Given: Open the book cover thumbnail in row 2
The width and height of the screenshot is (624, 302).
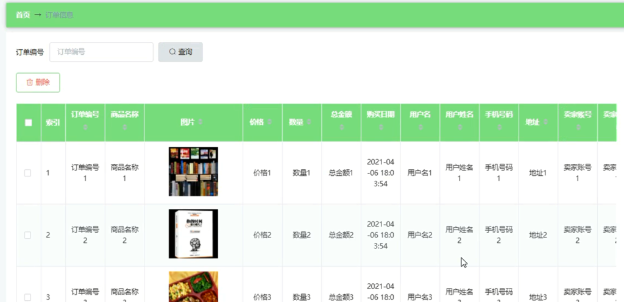Looking at the screenshot, I should (193, 234).
